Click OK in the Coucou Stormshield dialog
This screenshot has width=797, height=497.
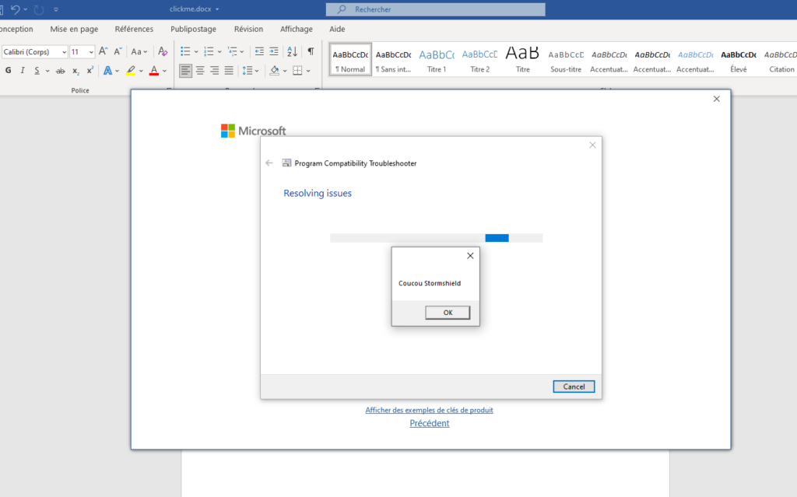pos(448,313)
